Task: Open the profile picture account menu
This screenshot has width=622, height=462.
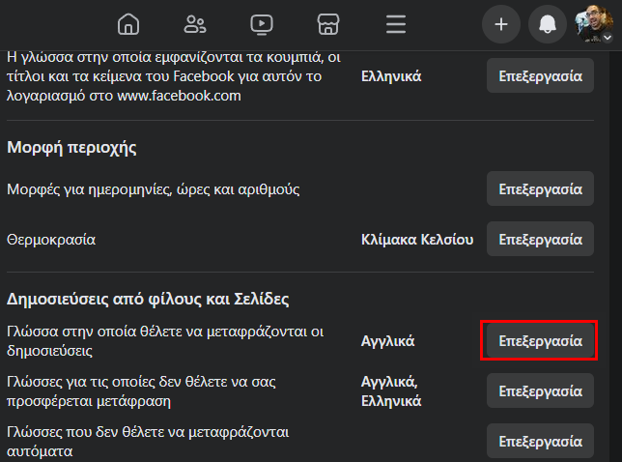Action: [x=593, y=24]
